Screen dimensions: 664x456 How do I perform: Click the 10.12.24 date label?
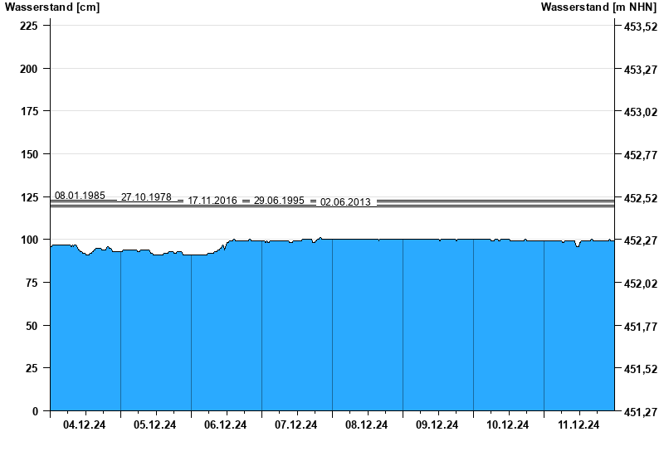[x=507, y=425]
